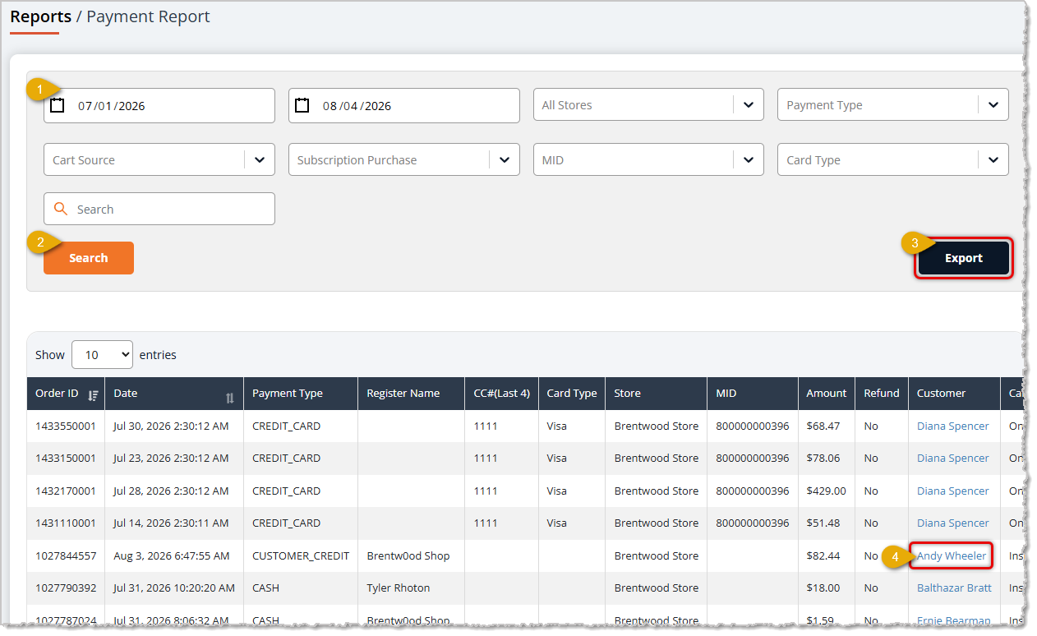This screenshot has width=1037, height=636.
Task: Click the Payment Type column header
Action: (301, 394)
